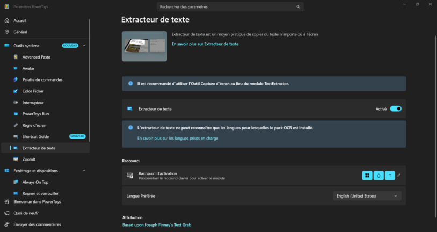The width and height of the screenshot is (437, 232).
Task: Click the Extracteur de texte sidebar icon
Action: coord(16,148)
